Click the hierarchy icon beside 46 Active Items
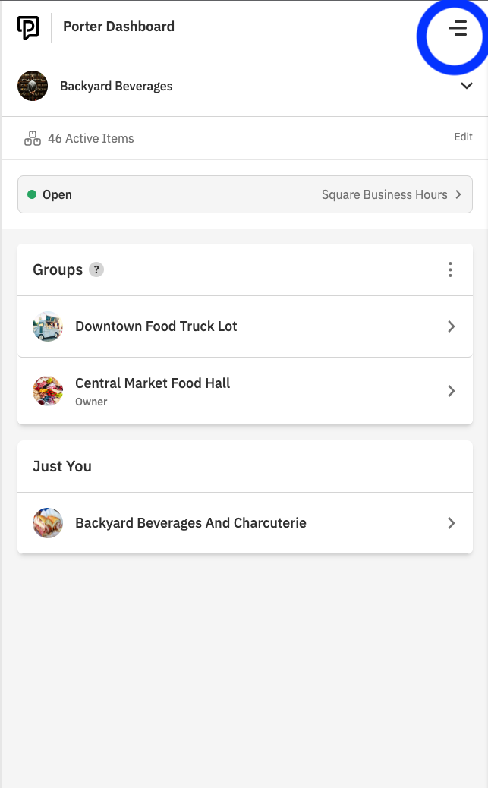Screen dimensions: 488x788 (x=33, y=137)
